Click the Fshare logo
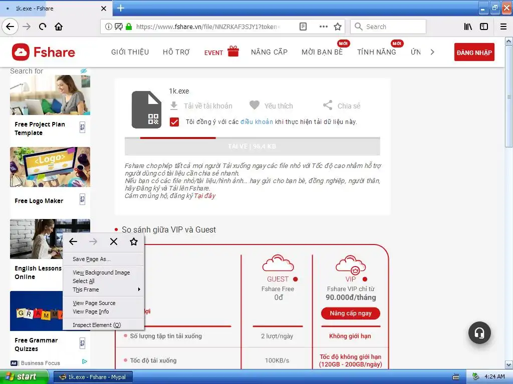513x384 pixels. [x=44, y=52]
